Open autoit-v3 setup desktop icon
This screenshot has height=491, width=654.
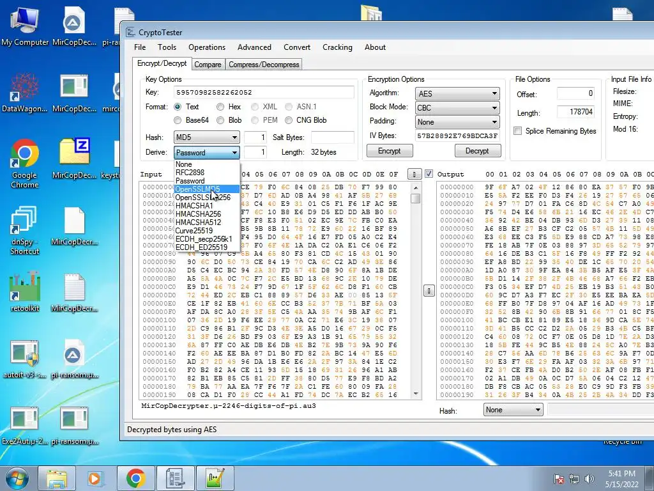click(25, 359)
